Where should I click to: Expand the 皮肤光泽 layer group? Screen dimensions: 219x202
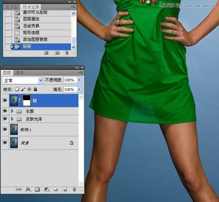[x=13, y=119]
